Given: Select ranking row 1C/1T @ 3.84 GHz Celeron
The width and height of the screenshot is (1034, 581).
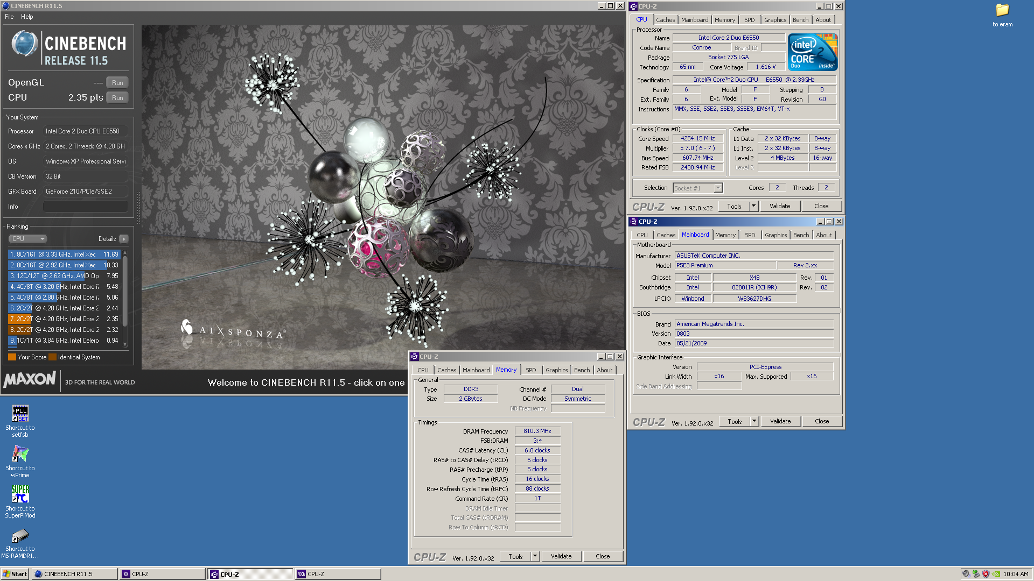Looking at the screenshot, I should (64, 341).
